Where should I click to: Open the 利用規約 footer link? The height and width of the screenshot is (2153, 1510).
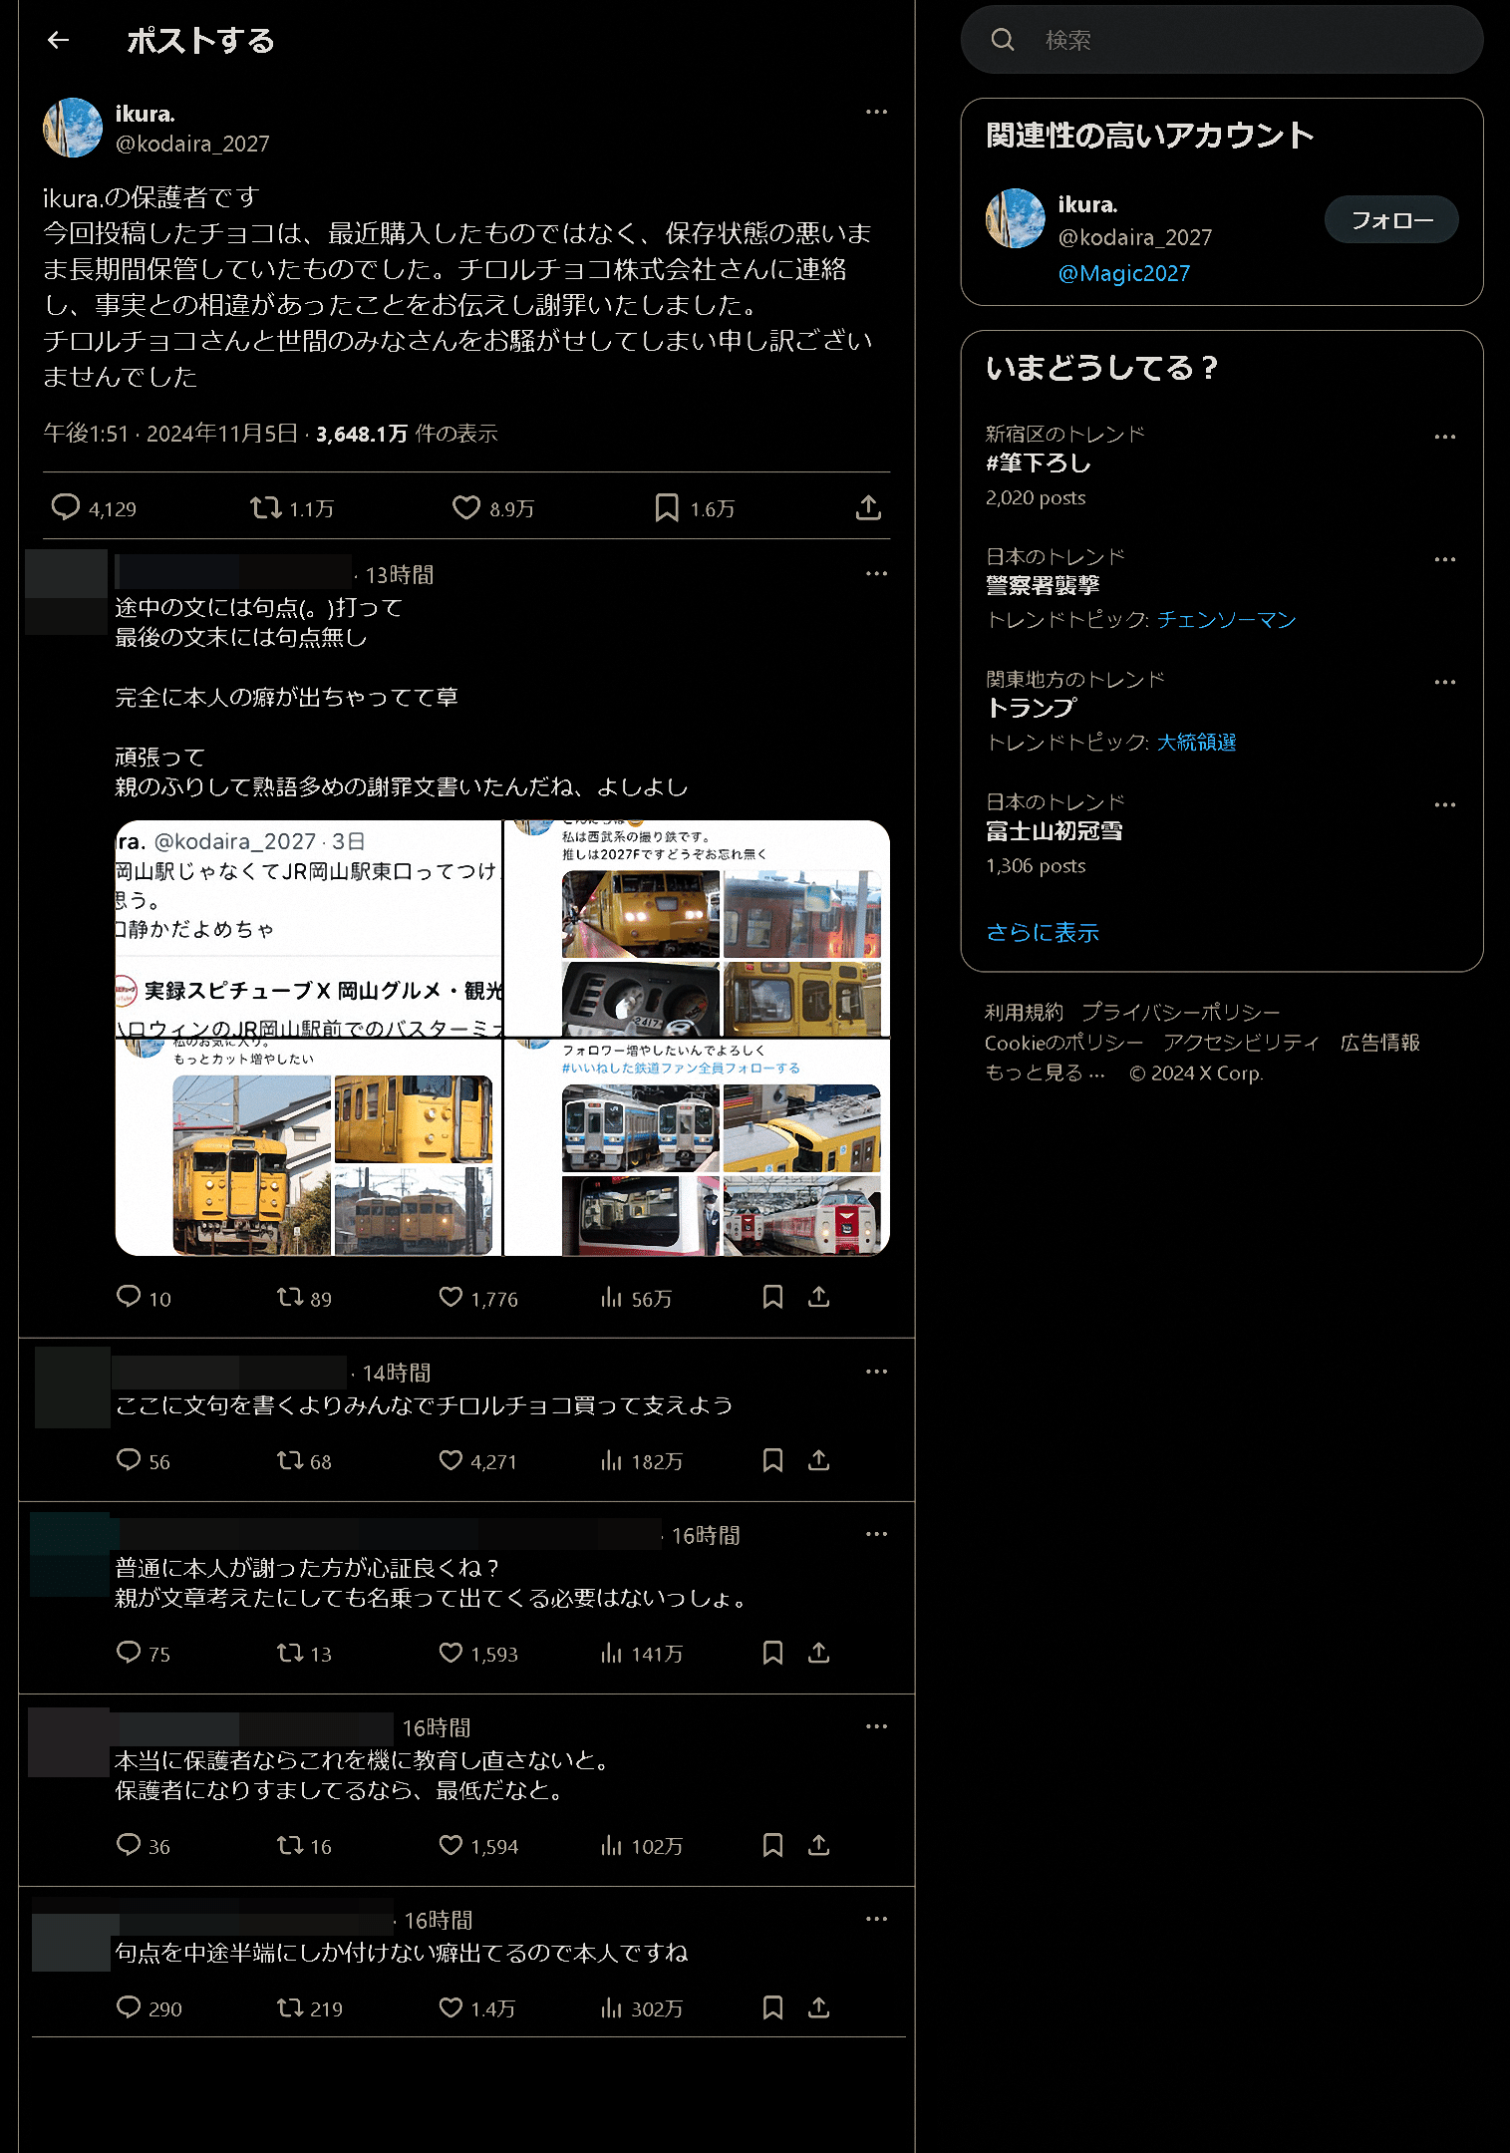(x=1024, y=1013)
